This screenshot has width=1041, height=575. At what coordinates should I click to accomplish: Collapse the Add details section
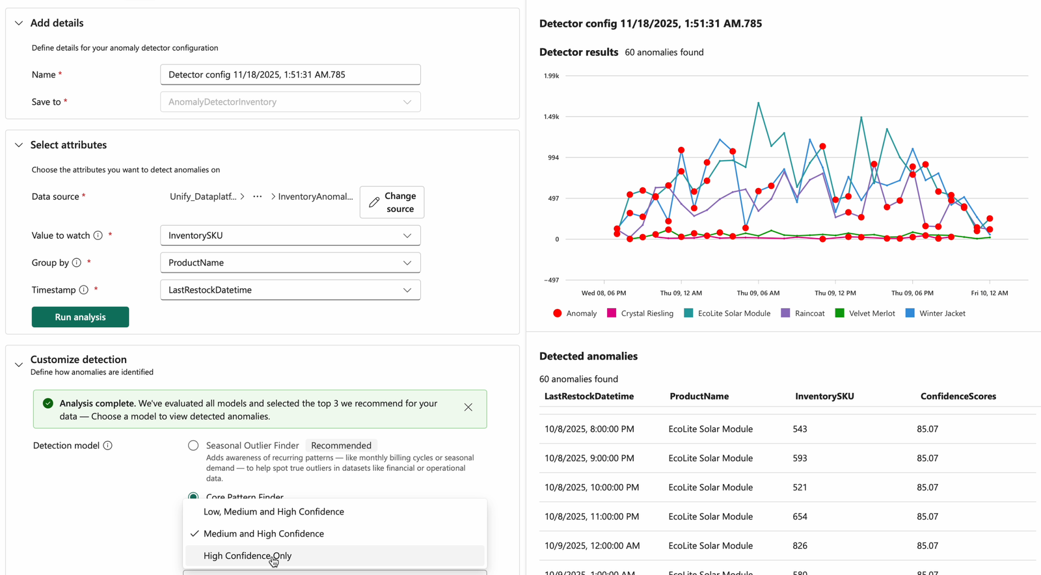click(19, 23)
